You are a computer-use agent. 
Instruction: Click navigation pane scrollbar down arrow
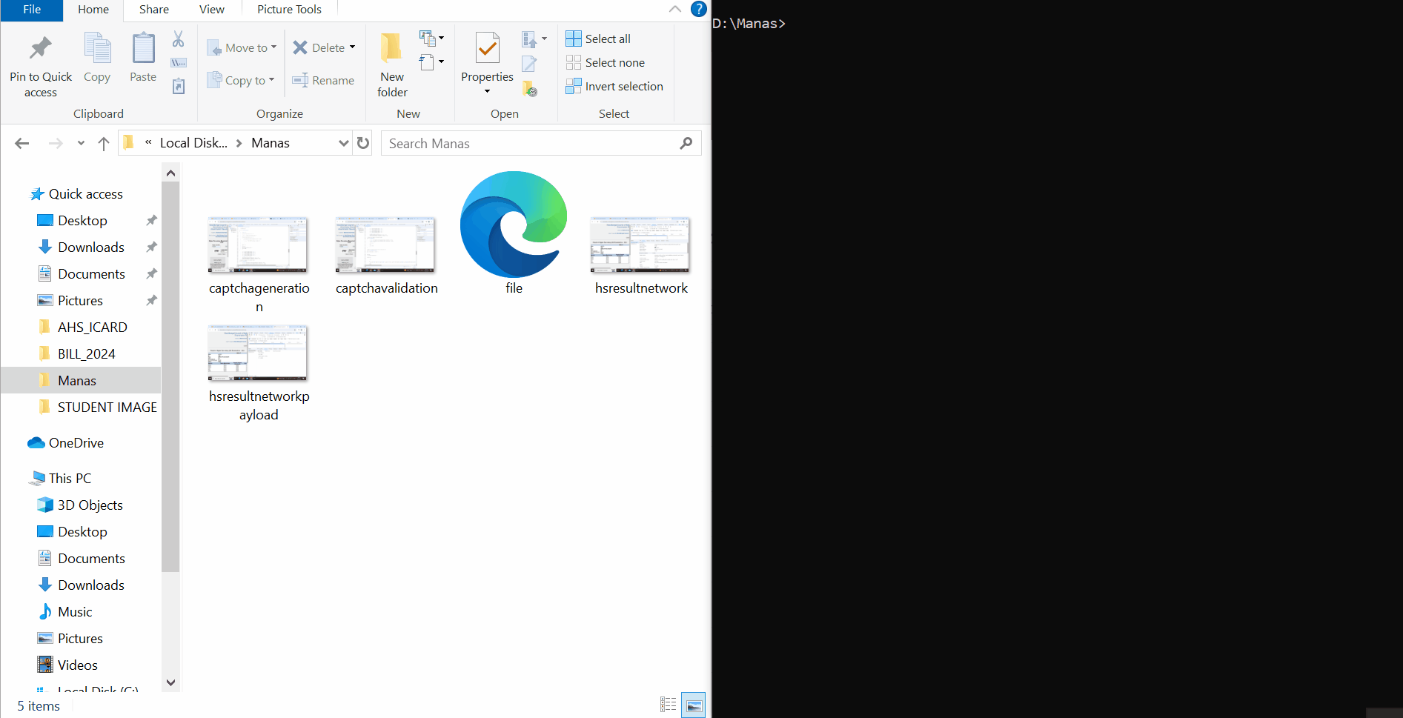[170, 682]
